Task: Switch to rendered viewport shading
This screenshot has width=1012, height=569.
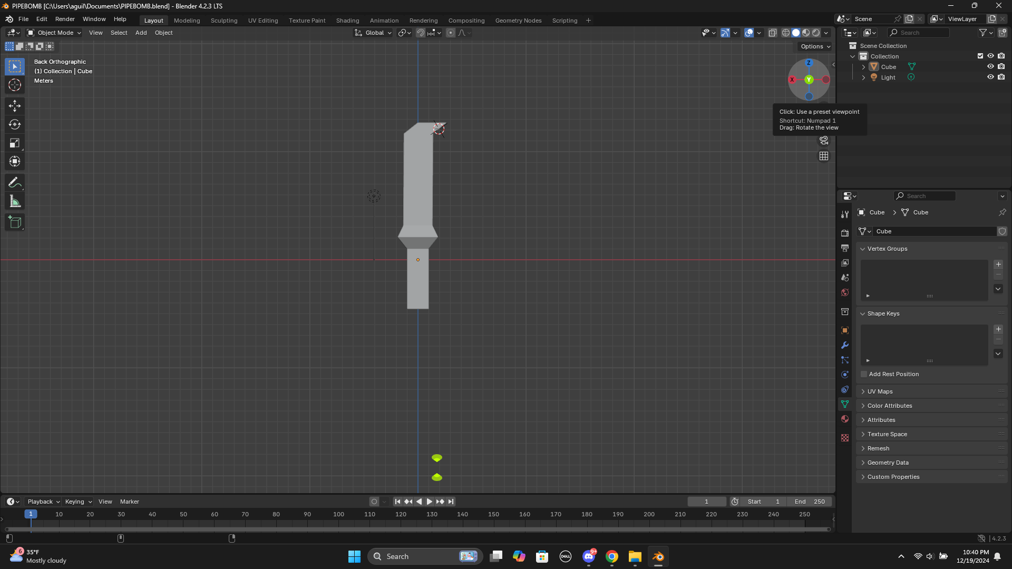Action: point(816,33)
